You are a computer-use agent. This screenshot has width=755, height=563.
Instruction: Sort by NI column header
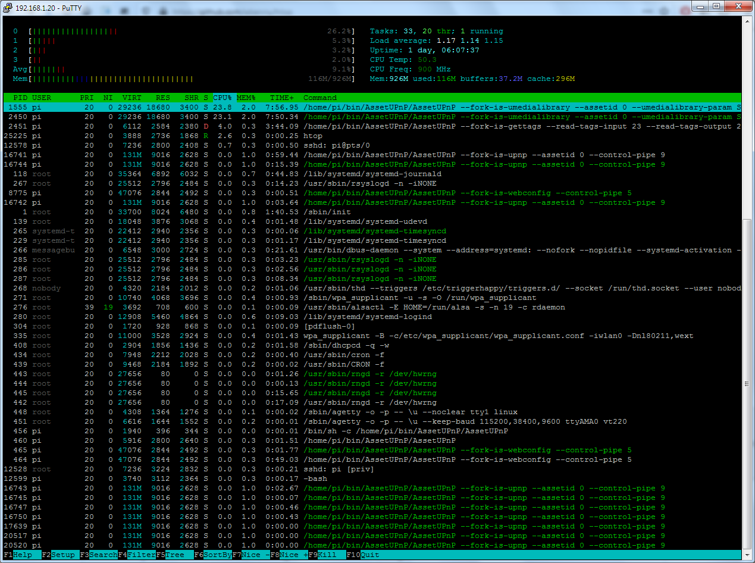point(108,98)
